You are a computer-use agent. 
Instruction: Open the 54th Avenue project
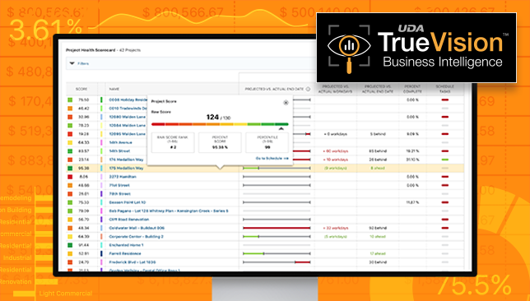(120, 142)
